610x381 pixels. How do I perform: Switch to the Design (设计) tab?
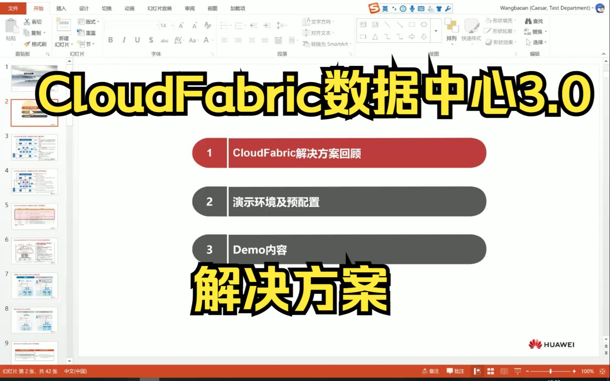(84, 8)
